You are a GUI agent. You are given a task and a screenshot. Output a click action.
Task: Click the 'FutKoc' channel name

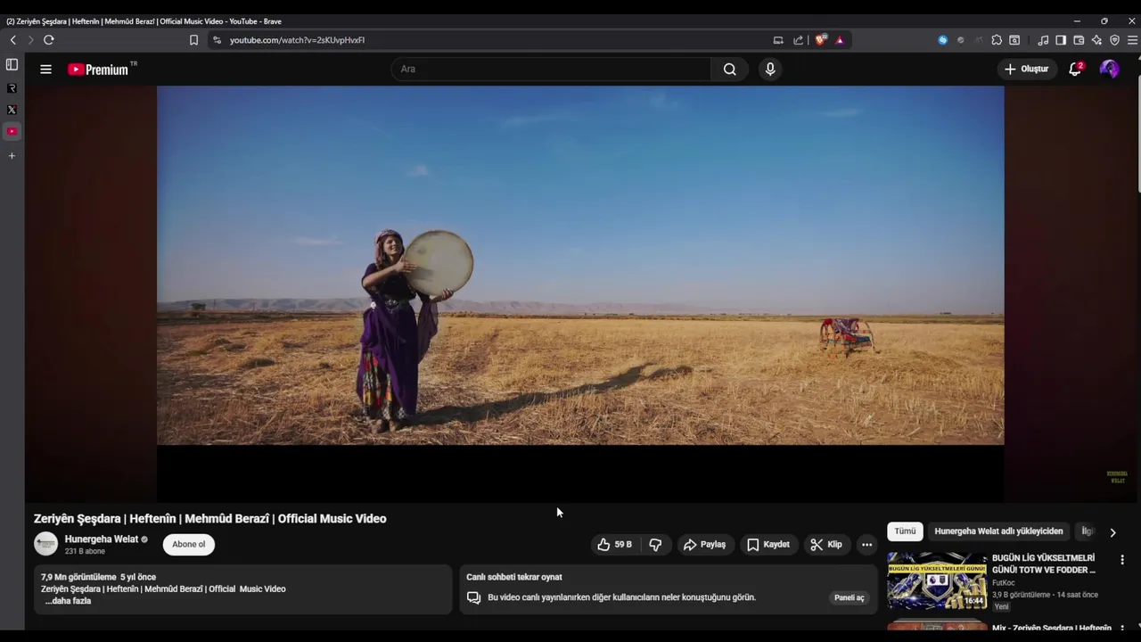tap(1004, 583)
